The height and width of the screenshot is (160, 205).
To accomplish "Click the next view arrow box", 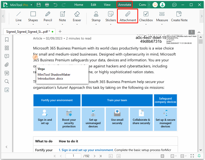I will click(119, 156).
